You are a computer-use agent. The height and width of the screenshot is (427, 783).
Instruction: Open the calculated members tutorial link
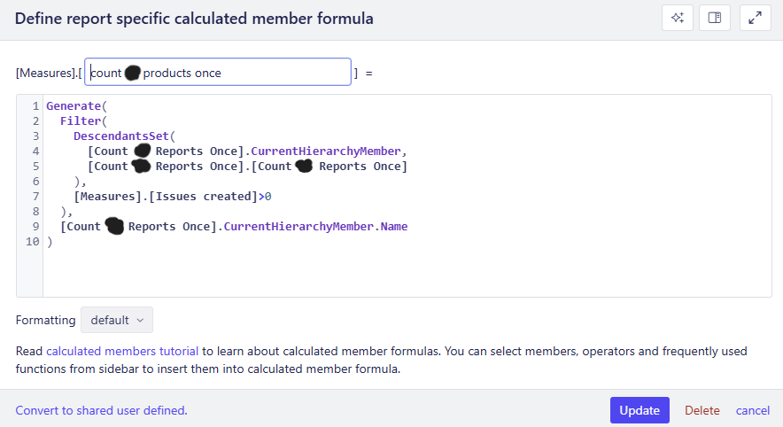click(x=122, y=351)
